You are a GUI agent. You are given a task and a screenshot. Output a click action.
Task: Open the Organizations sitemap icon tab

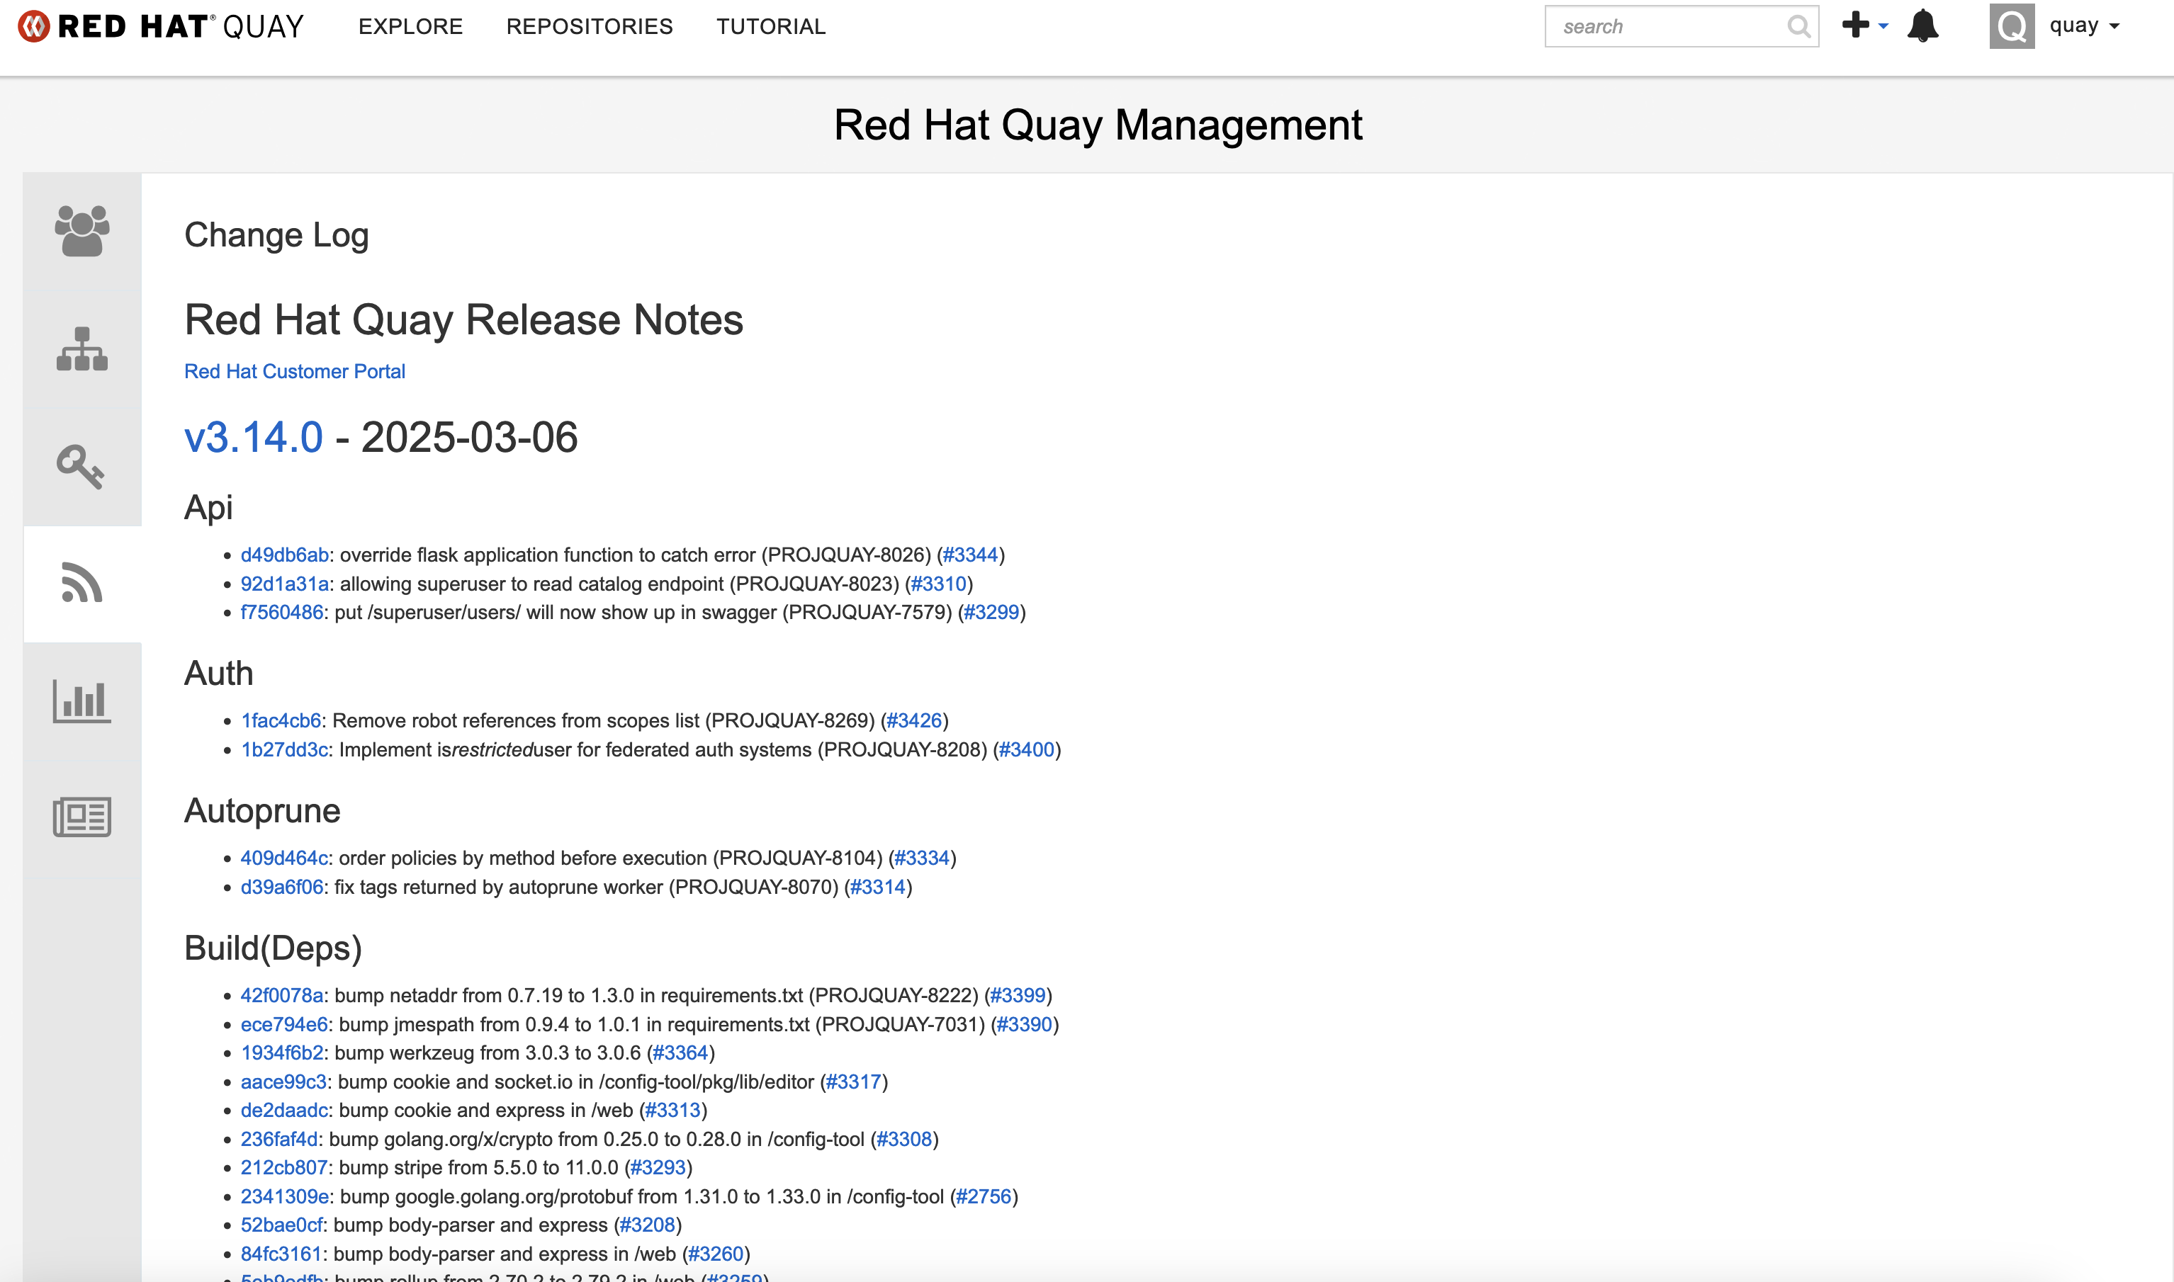(x=82, y=349)
